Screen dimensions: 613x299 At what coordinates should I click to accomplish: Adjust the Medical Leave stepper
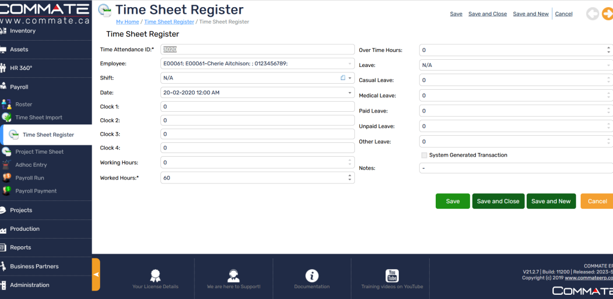(609, 96)
